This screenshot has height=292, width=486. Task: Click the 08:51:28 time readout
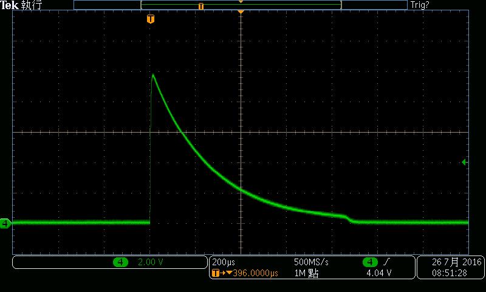[450, 273]
